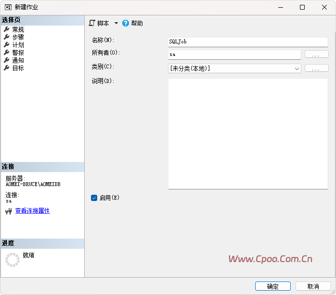Click the wrench icon beside 常规
This screenshot has width=336, height=295.
coord(7,29)
